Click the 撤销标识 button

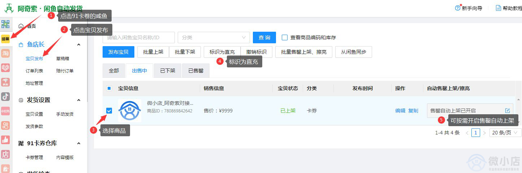click(256, 52)
